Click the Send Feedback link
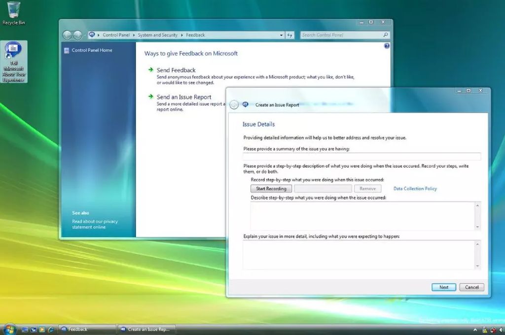 tap(176, 70)
